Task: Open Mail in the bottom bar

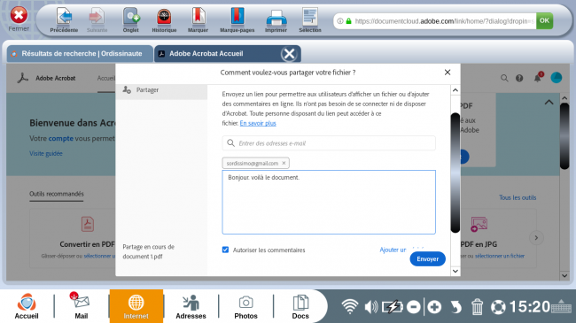Action: pos(82,306)
